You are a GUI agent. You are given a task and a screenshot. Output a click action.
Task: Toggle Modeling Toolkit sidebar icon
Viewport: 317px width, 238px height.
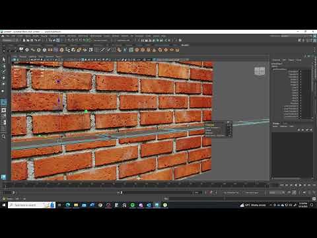point(299,40)
